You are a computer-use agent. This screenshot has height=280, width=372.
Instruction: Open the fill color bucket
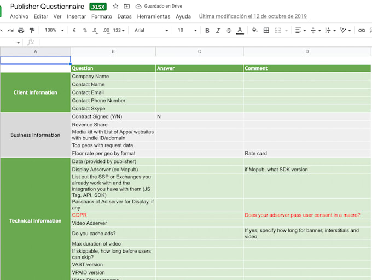(254, 30)
